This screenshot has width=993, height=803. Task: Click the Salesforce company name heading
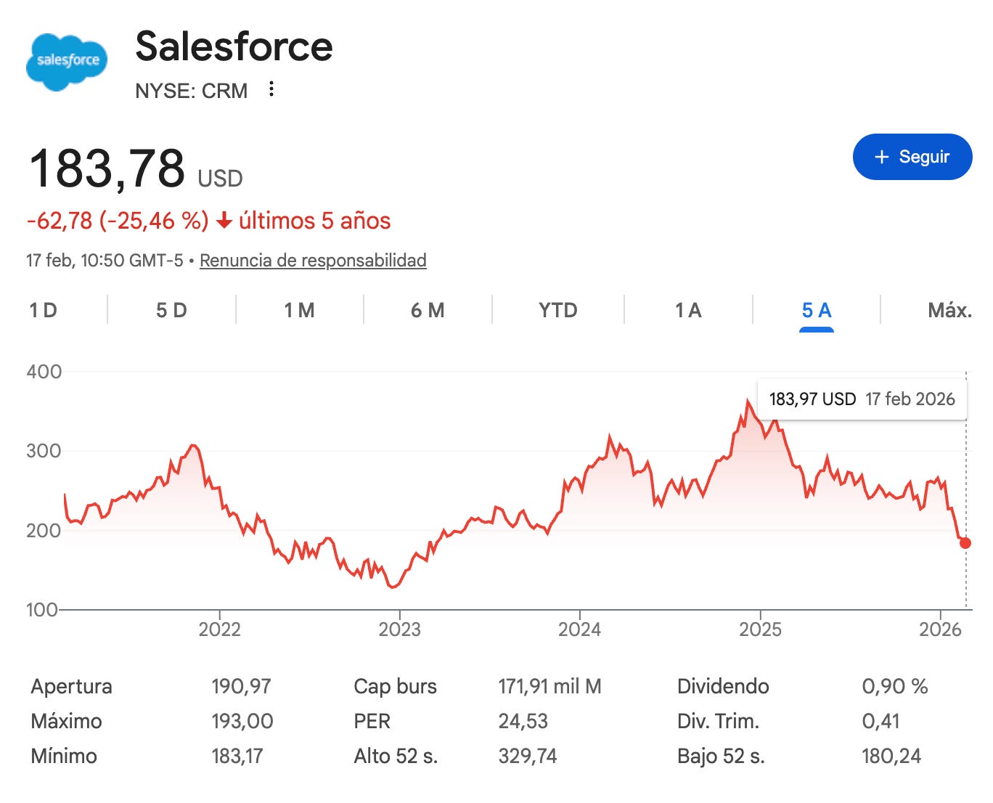pyautogui.click(x=234, y=46)
